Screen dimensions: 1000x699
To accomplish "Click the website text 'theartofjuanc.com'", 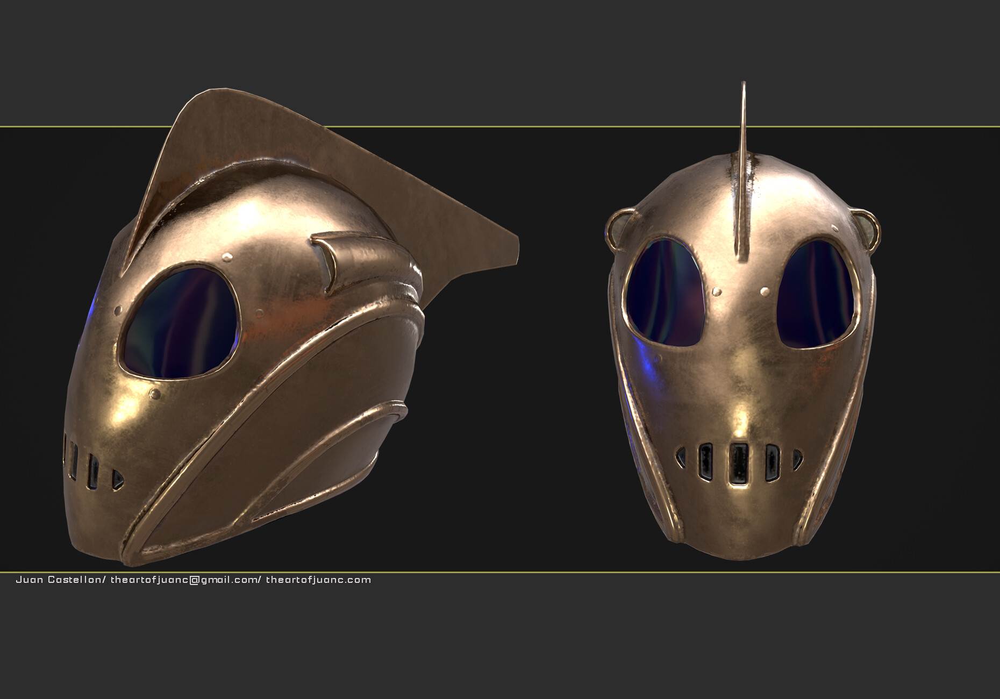I will 318,580.
